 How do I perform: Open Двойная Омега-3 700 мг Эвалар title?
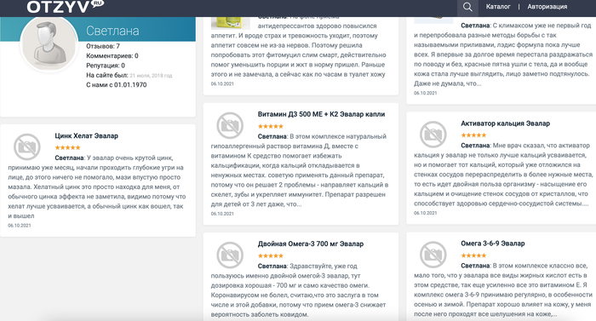[x=311, y=244]
